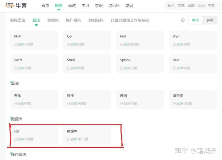Open the ASP question card
This screenshot has height=160, width=222.
193,40
